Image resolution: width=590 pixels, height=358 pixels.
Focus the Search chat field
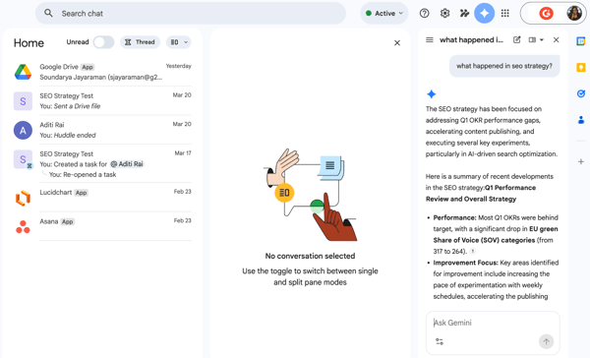pos(191,13)
